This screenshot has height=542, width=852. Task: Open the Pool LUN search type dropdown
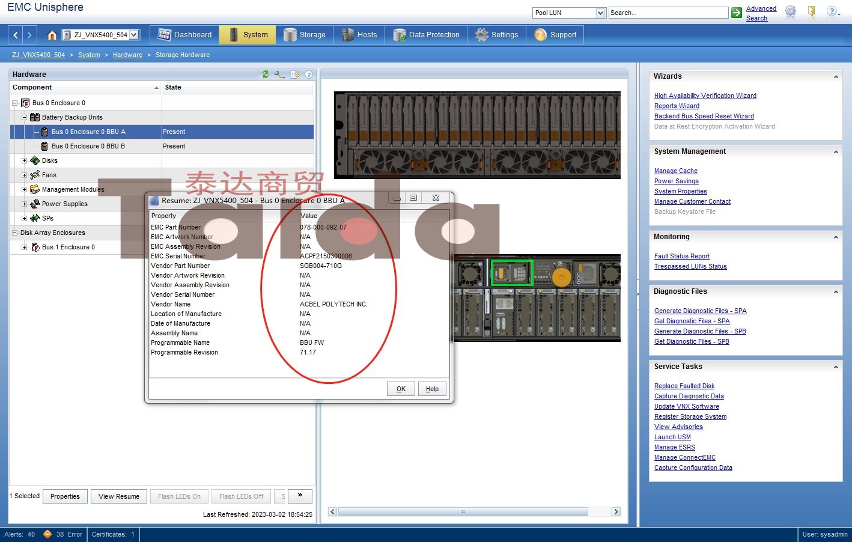tap(600, 13)
